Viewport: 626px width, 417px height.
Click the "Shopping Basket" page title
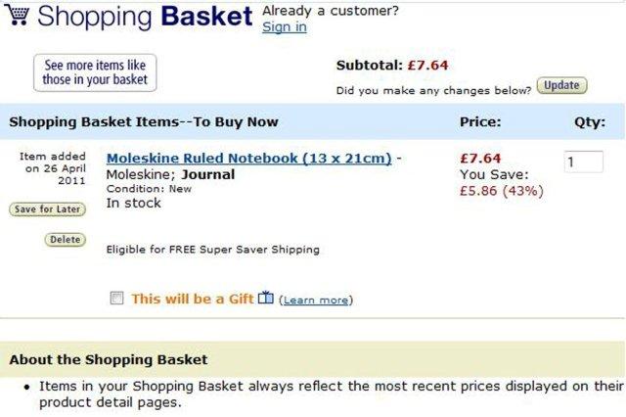coord(146,18)
